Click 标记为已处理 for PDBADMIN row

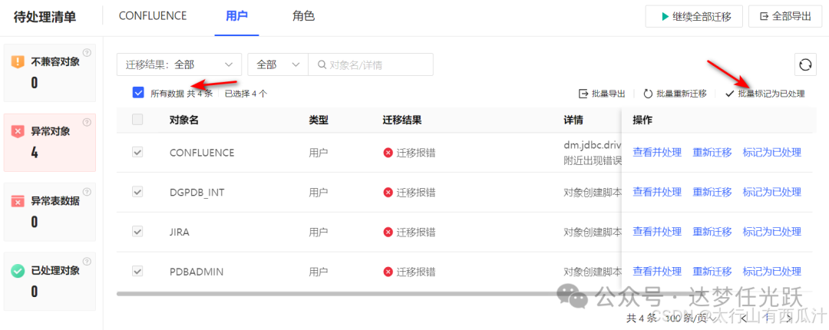click(x=772, y=272)
